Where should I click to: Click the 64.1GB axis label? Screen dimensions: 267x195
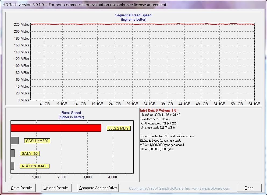click(x=254, y=104)
